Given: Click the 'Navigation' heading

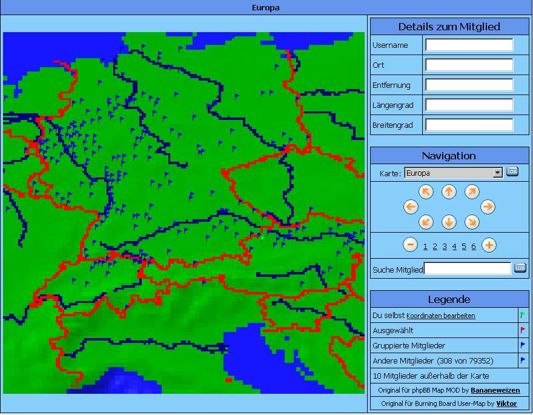Looking at the screenshot, I should [449, 156].
